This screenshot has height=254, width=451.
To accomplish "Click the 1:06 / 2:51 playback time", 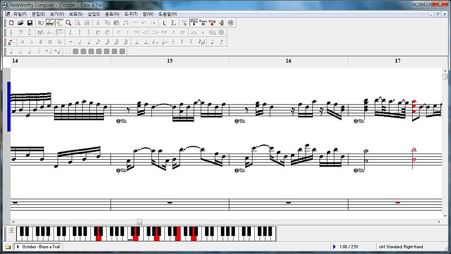I will (348, 247).
